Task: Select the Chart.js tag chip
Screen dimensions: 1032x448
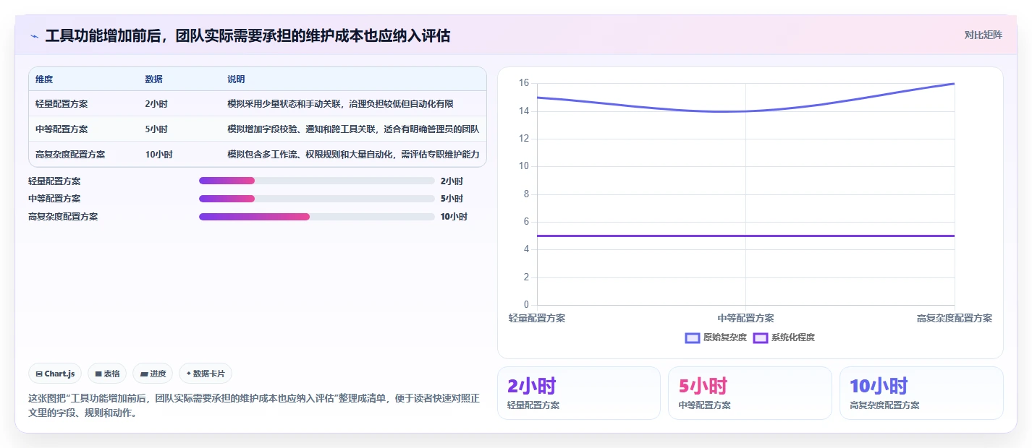Action: [x=55, y=374]
